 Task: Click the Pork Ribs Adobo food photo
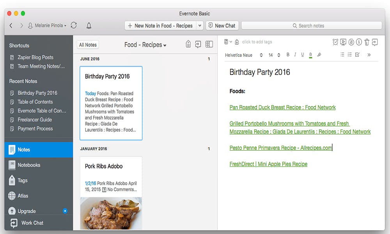111,213
